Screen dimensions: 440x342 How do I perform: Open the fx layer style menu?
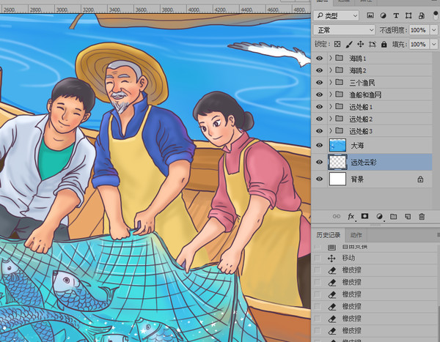pos(351,217)
